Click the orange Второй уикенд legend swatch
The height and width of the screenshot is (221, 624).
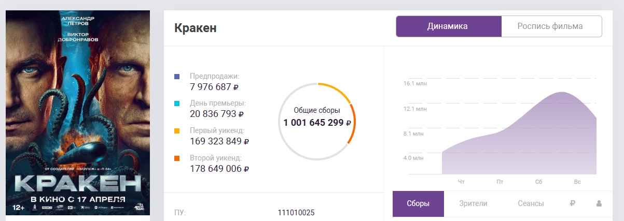click(177, 158)
